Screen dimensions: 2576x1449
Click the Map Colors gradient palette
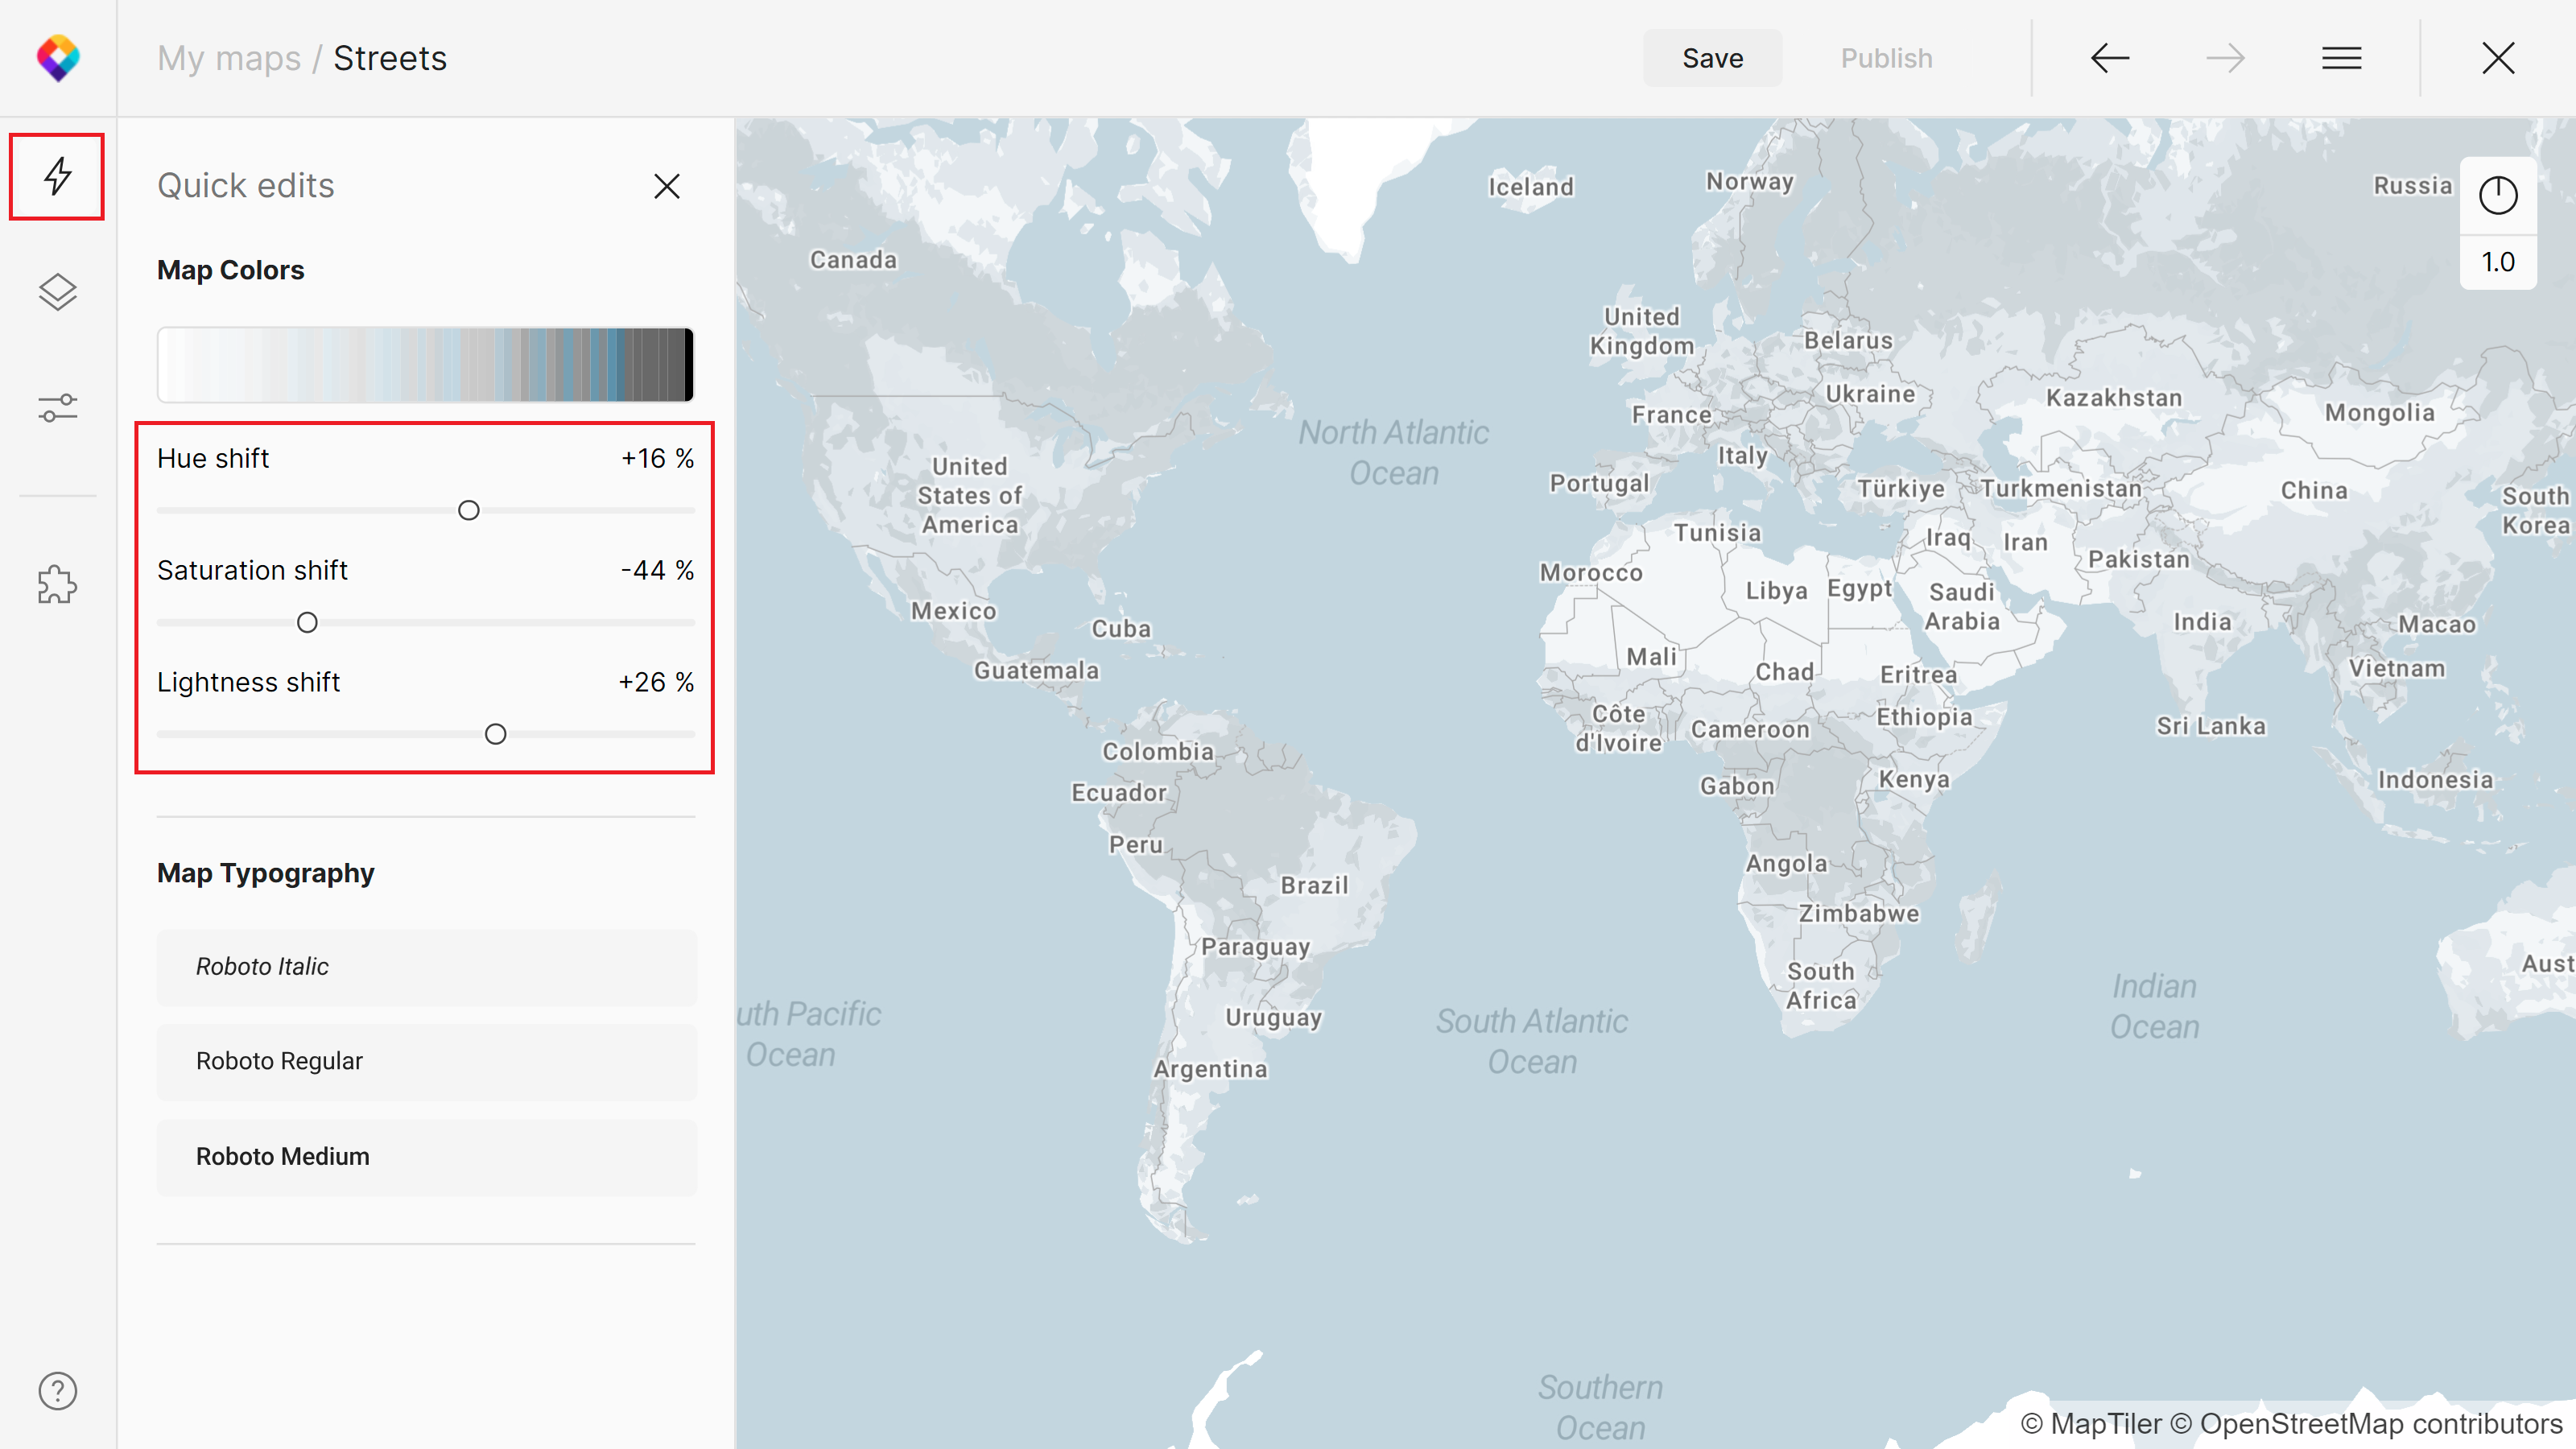[x=425, y=364]
